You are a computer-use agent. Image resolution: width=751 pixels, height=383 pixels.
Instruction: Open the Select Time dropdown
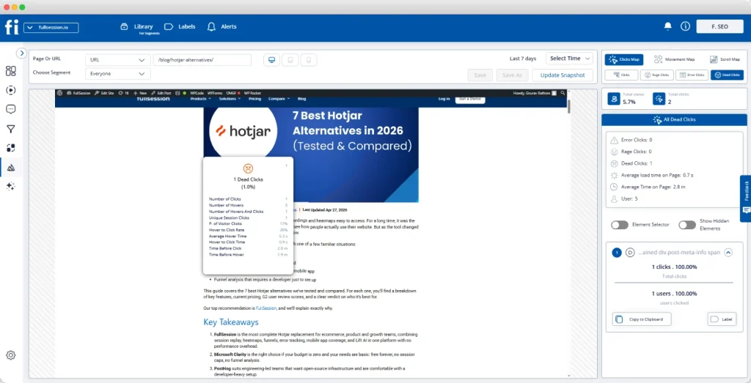(x=569, y=59)
